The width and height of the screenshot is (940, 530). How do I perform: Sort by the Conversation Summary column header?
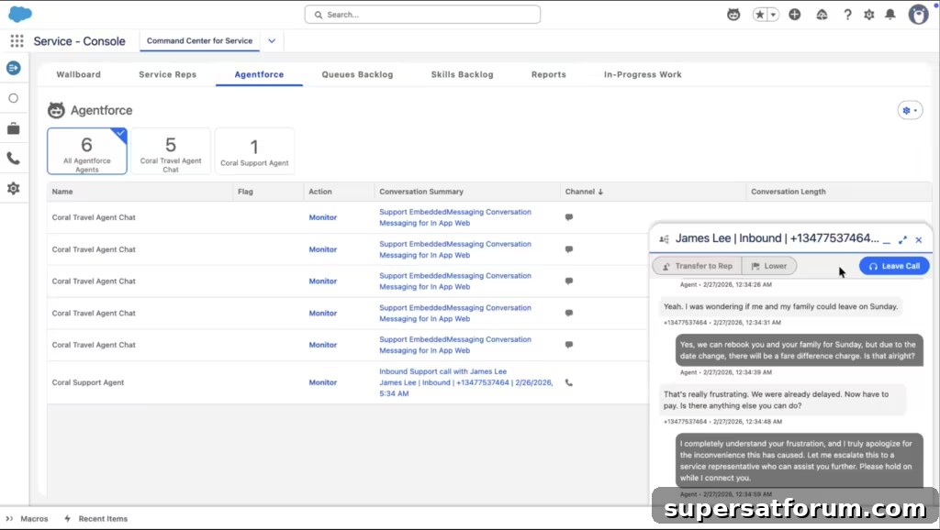[467, 192]
